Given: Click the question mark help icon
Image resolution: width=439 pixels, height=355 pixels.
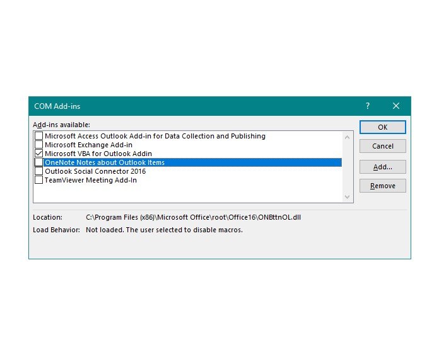Looking at the screenshot, I should pyautogui.click(x=368, y=106).
